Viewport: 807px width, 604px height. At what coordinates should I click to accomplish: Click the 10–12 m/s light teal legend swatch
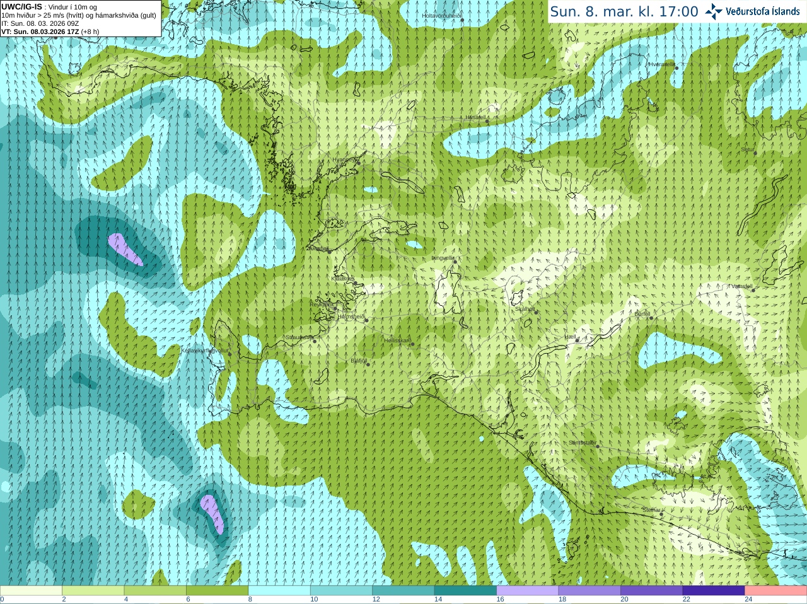point(341,591)
